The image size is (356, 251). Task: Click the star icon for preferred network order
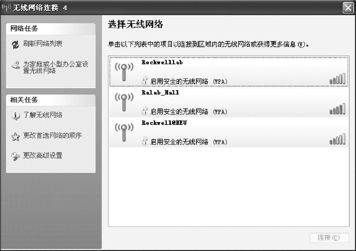[x=15, y=137]
